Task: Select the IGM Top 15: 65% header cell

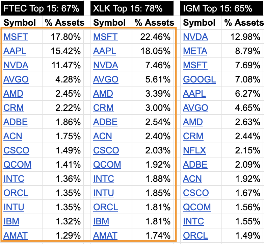Action: tap(222, 8)
